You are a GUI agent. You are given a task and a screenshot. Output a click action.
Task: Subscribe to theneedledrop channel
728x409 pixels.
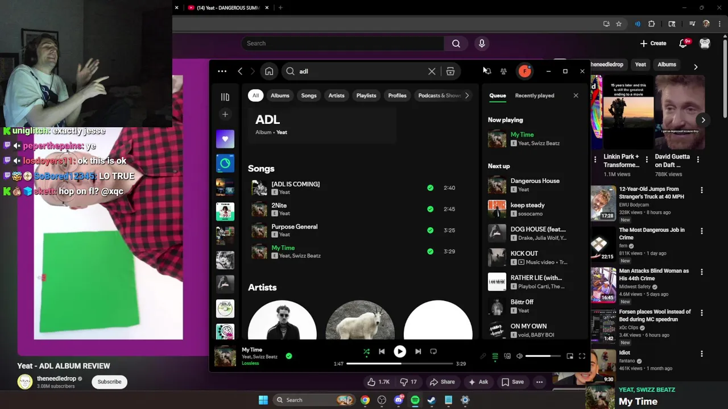[x=109, y=382]
